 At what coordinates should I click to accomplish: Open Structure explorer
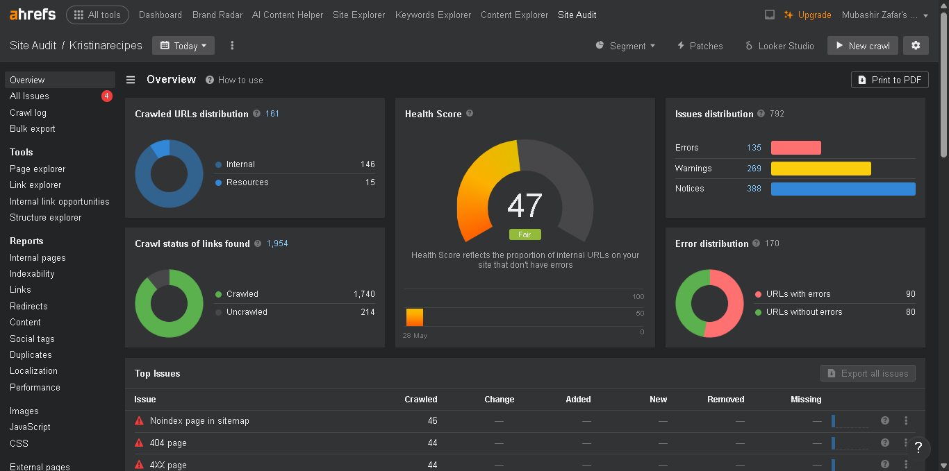pos(46,217)
